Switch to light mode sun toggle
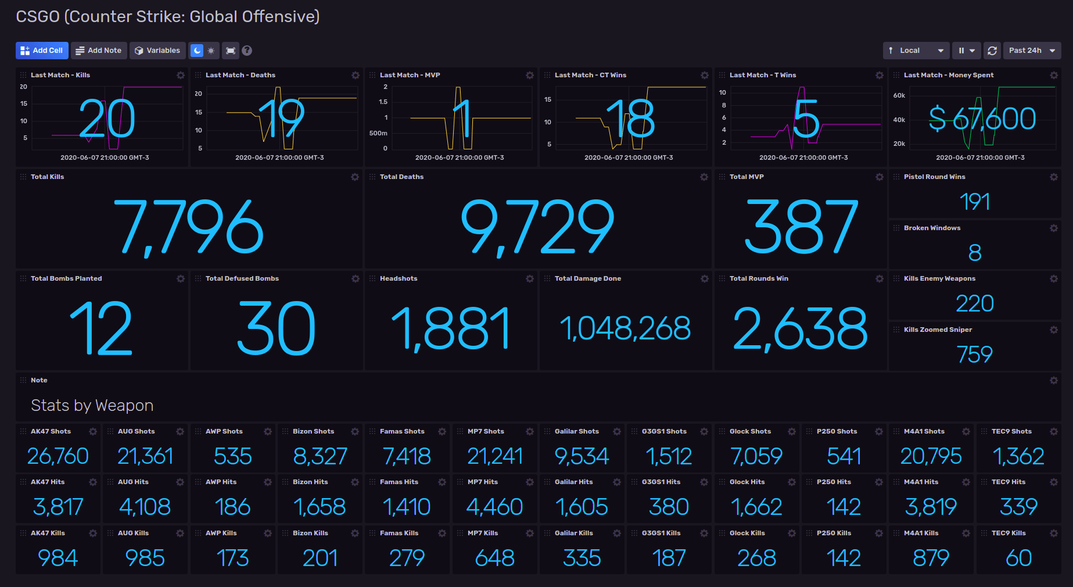This screenshot has height=587, width=1073. pos(211,51)
